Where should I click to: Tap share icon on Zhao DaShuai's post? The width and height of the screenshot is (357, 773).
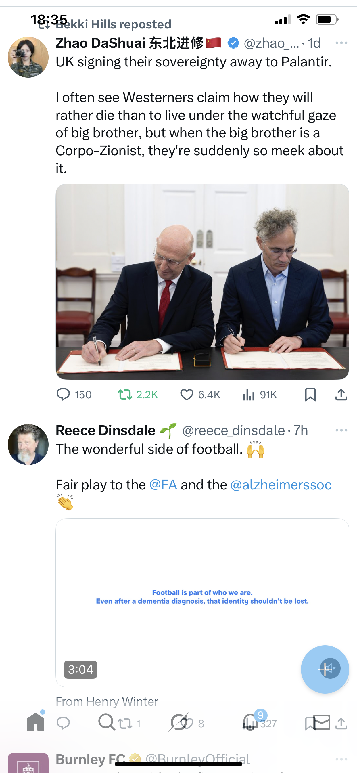341,395
